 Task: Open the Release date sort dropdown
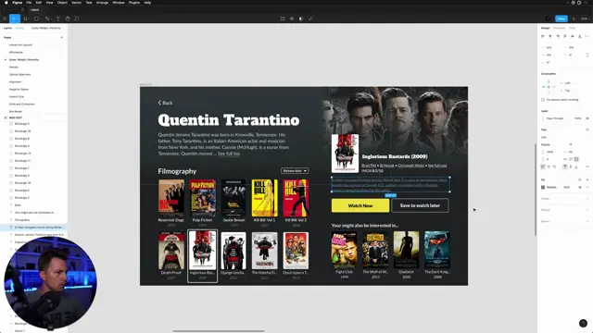click(295, 170)
